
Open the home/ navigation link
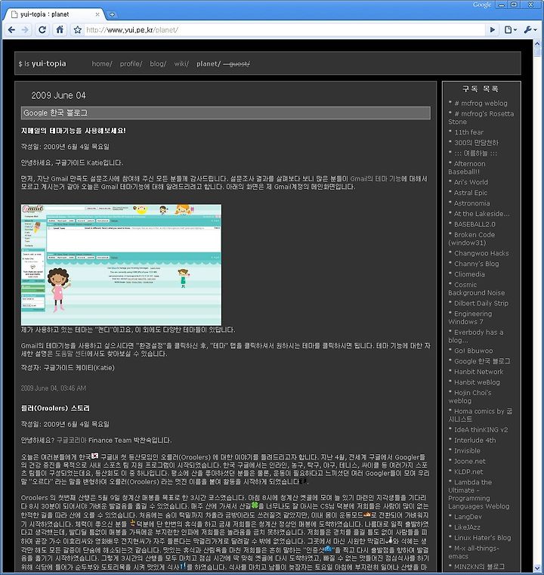[102, 63]
